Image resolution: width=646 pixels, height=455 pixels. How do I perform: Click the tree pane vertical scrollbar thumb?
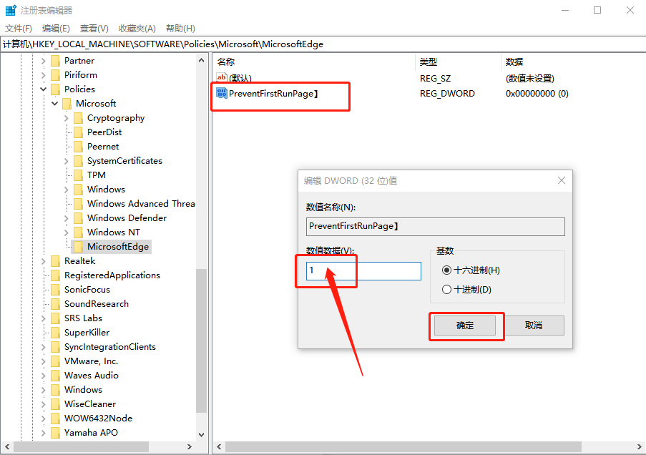coord(201,341)
